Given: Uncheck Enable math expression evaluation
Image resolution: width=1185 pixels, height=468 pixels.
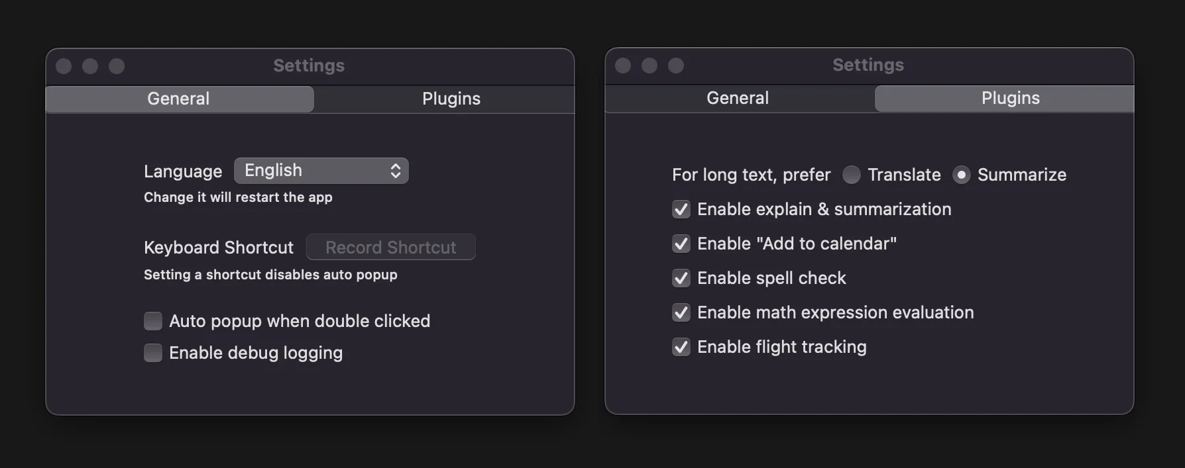Looking at the screenshot, I should coord(681,312).
